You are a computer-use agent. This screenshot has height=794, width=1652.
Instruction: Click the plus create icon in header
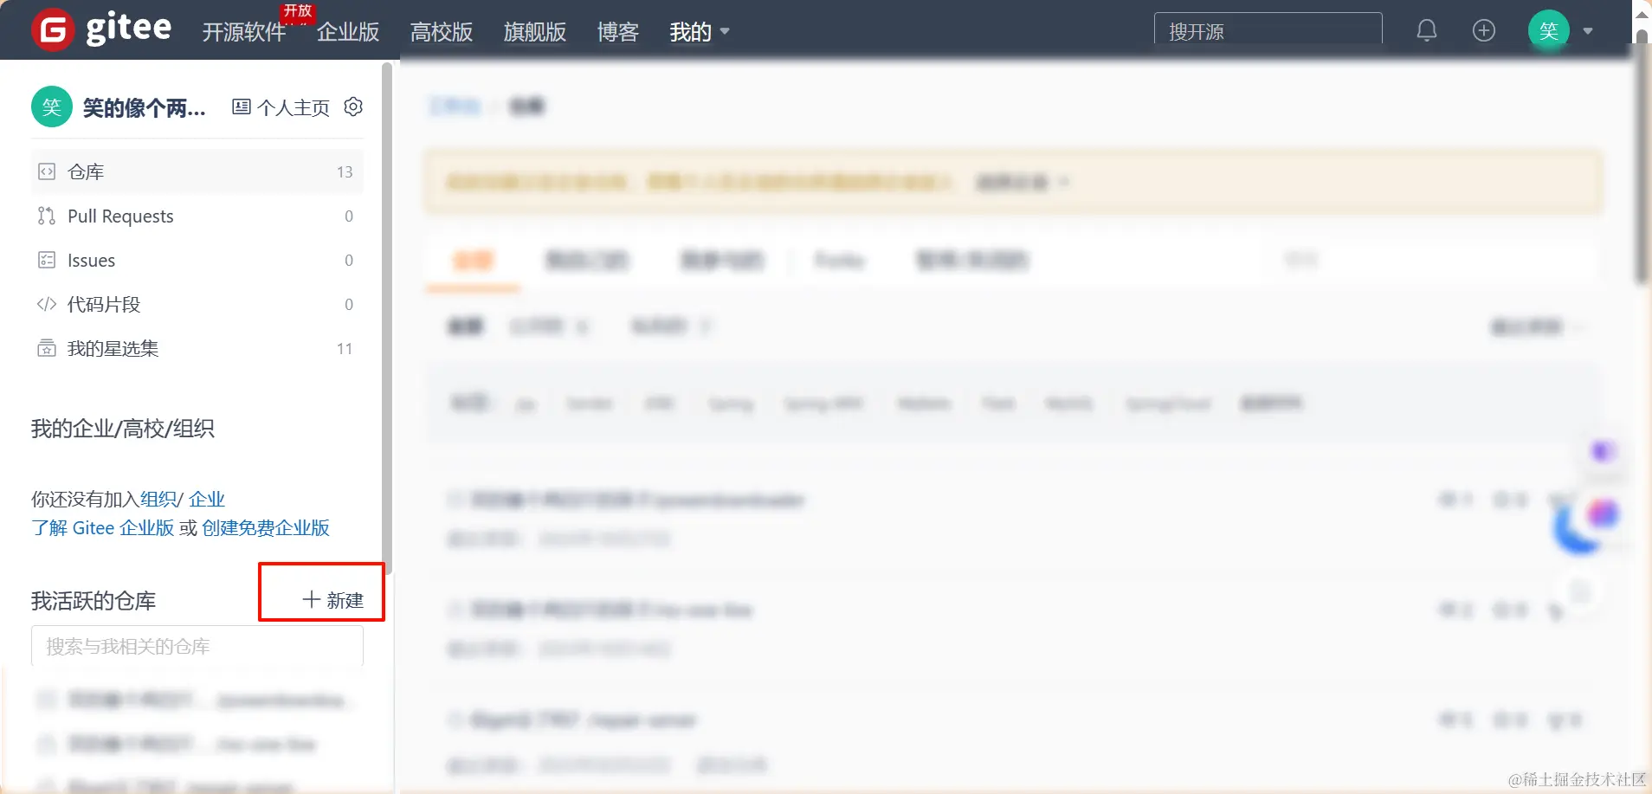click(1483, 31)
